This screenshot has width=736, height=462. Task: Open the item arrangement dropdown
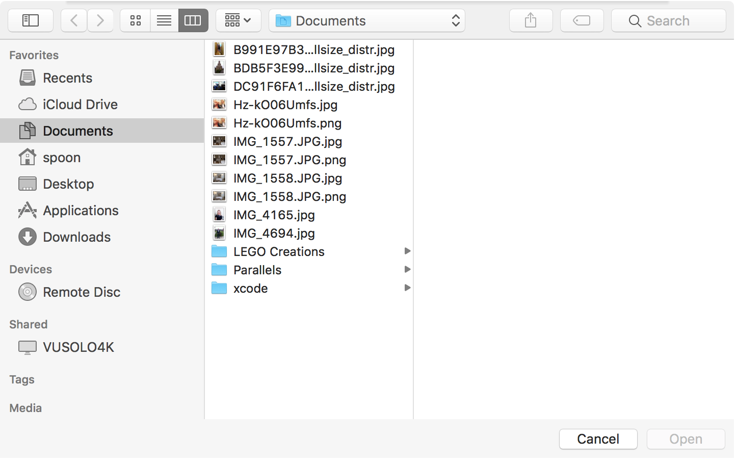pyautogui.click(x=238, y=20)
